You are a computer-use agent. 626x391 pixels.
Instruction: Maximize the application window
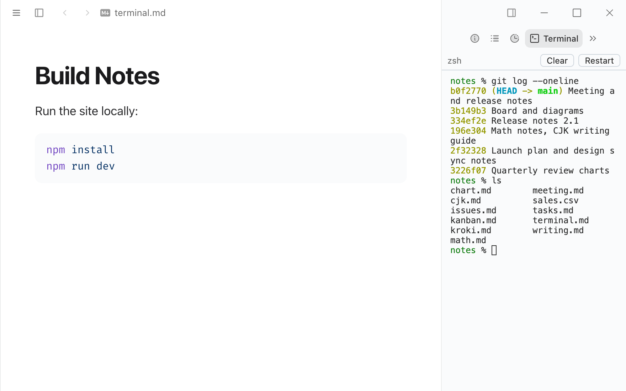[x=577, y=13]
